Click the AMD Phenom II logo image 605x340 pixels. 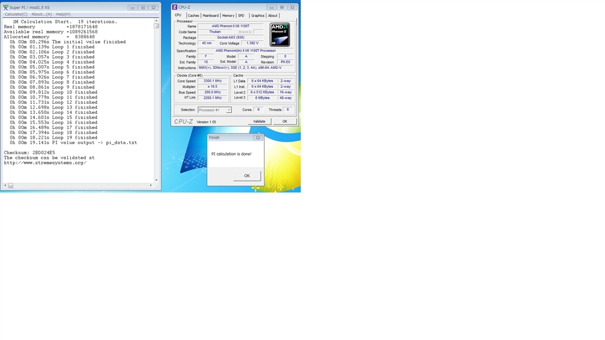click(279, 35)
